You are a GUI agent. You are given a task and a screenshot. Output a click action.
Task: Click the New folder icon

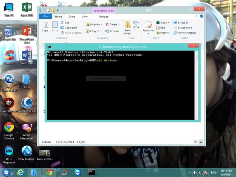(128, 27)
